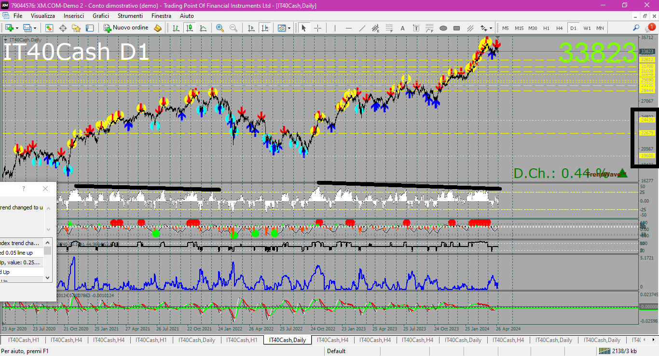This screenshot has width=659, height=356.
Task: Open the arrows objects tool
Action: [x=484, y=28]
